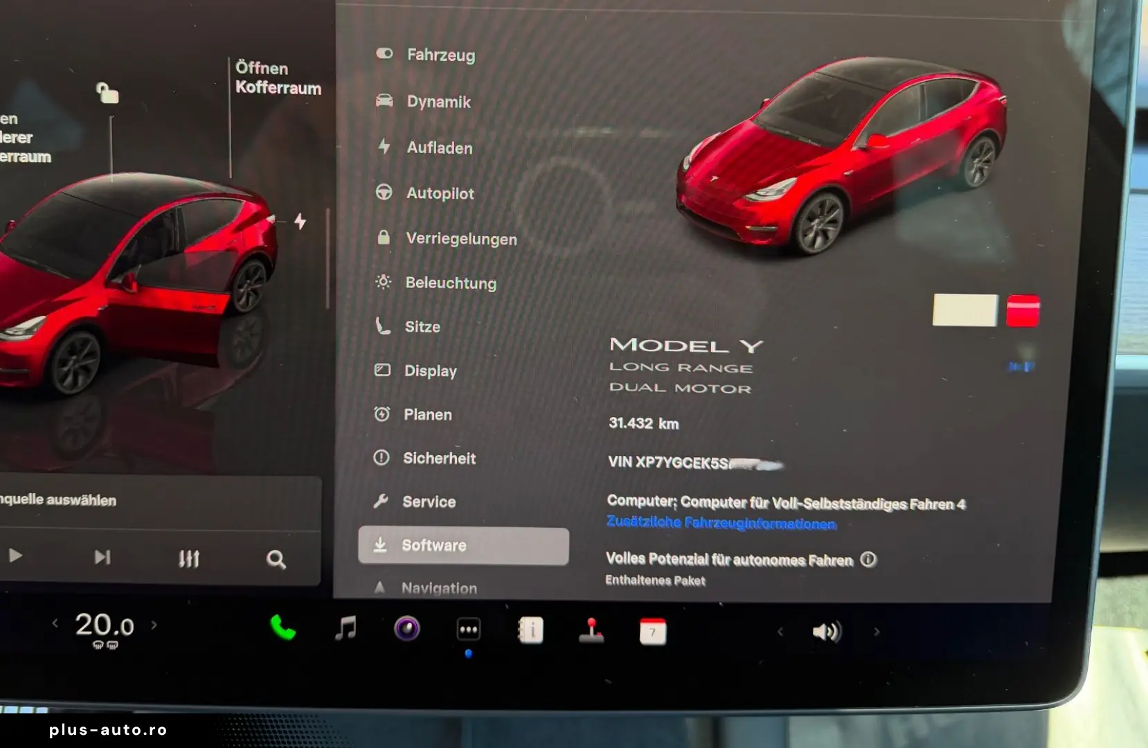
Task: Tap the unlock padlock icon above car
Action: pyautogui.click(x=107, y=92)
